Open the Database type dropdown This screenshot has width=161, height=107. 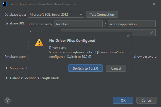tap(56, 14)
